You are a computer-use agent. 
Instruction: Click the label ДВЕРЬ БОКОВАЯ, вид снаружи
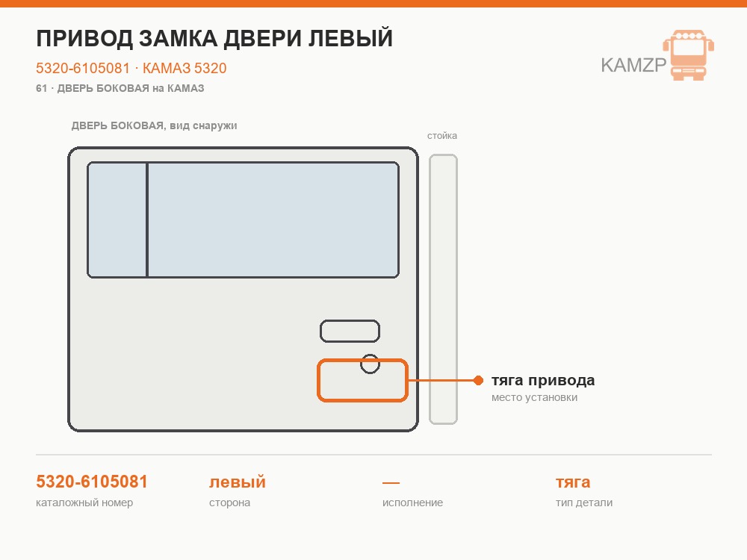[x=155, y=125]
